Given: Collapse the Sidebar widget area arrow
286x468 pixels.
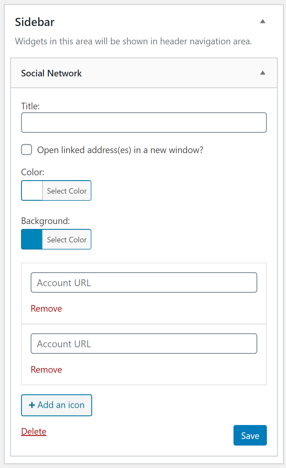Looking at the screenshot, I should (x=262, y=21).
